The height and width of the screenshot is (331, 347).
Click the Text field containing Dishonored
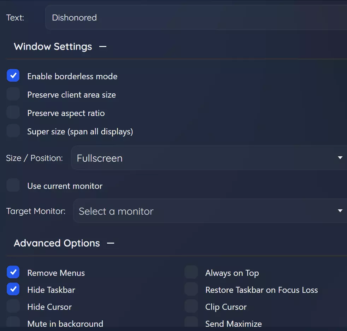click(x=194, y=18)
